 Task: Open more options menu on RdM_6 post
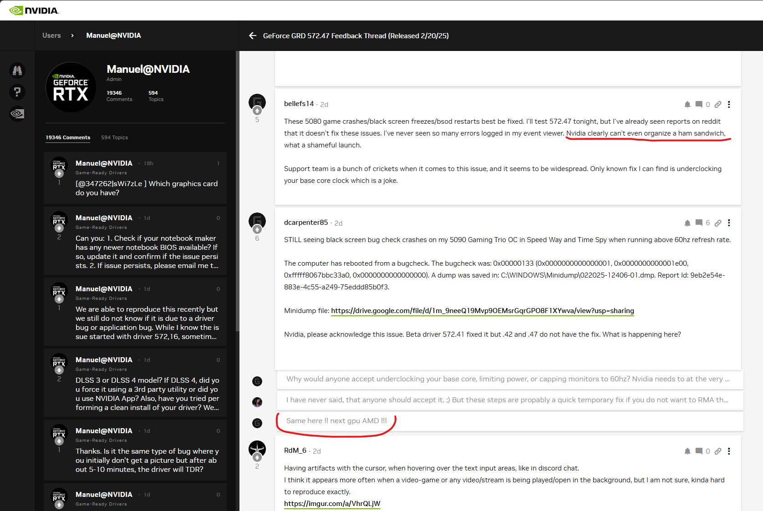[x=729, y=451]
